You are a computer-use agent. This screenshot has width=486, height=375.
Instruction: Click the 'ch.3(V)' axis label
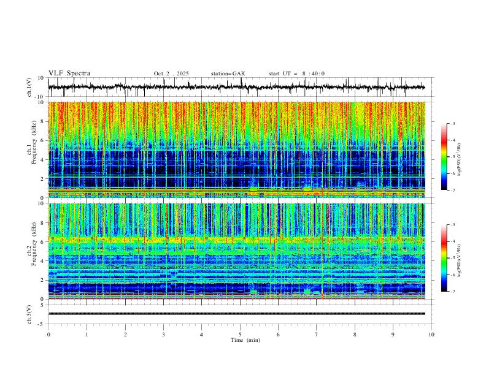click(x=29, y=314)
